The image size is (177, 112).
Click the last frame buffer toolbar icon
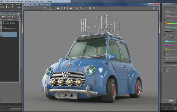93,8
